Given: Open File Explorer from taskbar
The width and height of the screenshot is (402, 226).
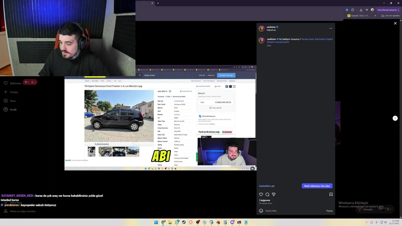Looking at the screenshot, I should coord(170,222).
